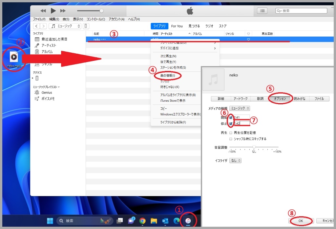This screenshot has height=229, width=336.
Task: Click the device button beside the media picker
Action: tap(86, 26)
